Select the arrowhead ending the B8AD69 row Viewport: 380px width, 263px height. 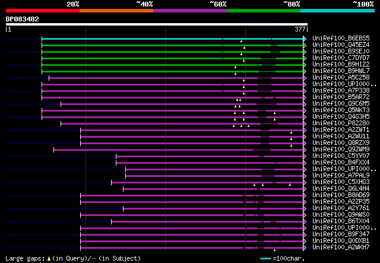pos(305,195)
